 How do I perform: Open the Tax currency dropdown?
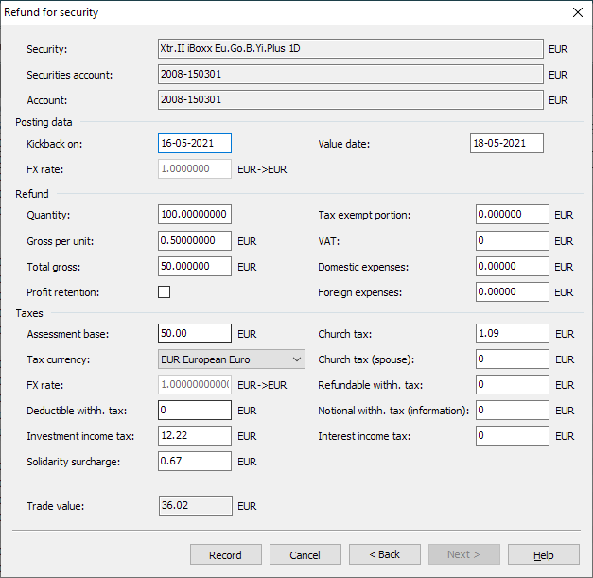click(x=232, y=359)
